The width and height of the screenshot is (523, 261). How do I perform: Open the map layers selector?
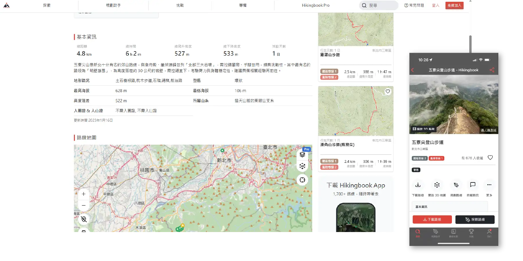302,154
